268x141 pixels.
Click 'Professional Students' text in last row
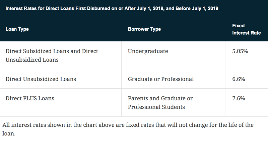click(156, 107)
